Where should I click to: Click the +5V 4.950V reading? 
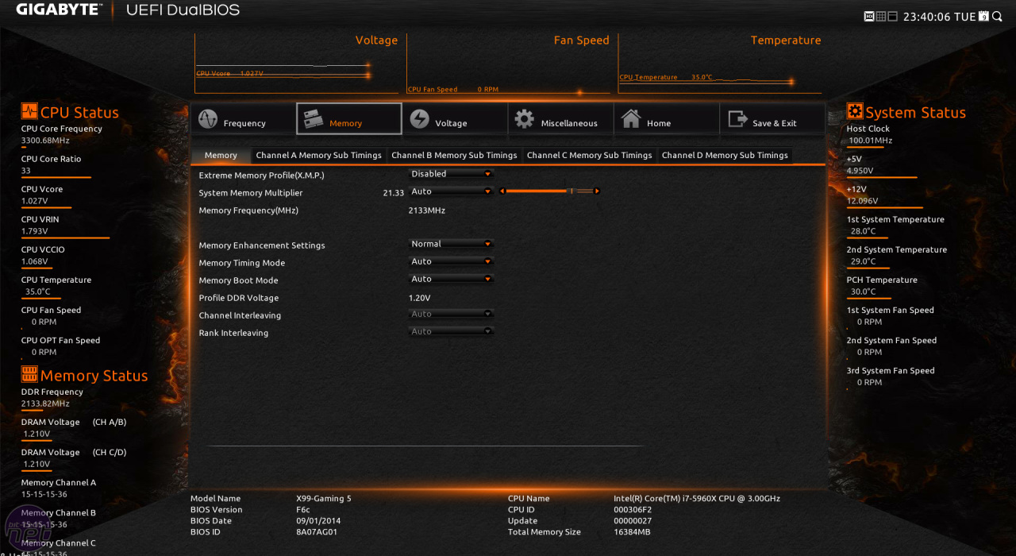pyautogui.click(x=860, y=171)
